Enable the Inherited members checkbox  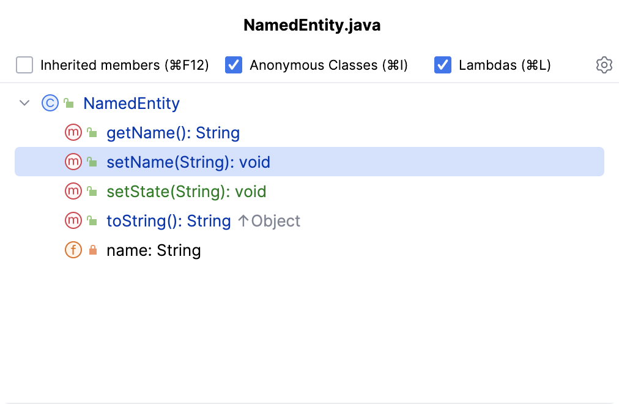tap(24, 65)
